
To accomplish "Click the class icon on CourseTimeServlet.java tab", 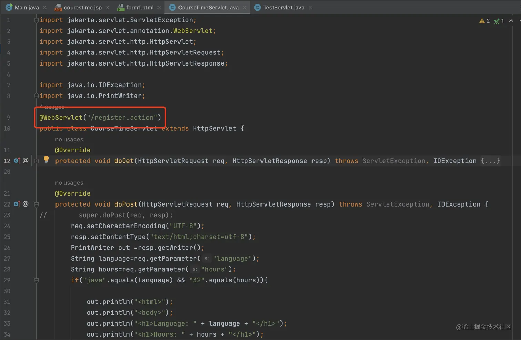I will click(x=172, y=7).
